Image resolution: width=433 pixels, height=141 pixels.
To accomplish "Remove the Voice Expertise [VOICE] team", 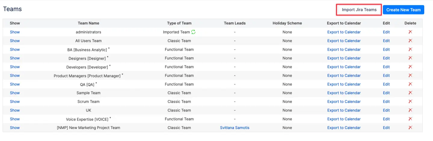I will 410,119.
